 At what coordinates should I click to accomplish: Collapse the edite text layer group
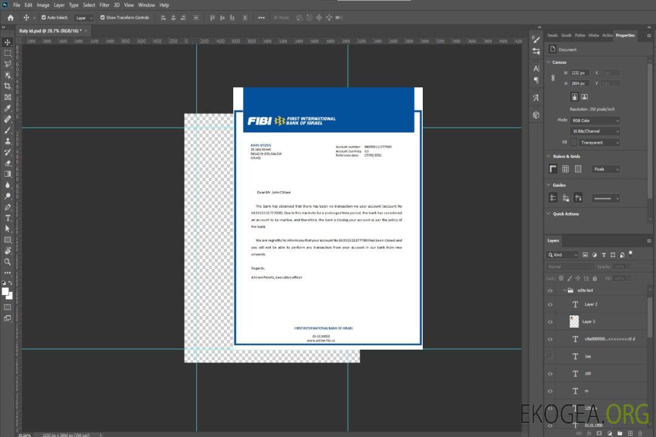pos(564,290)
